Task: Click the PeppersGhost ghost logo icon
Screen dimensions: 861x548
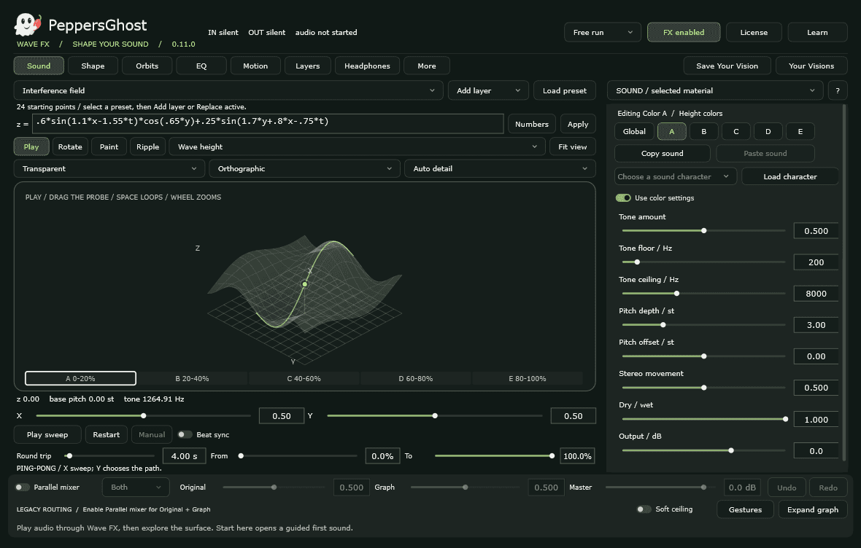Action: pyautogui.click(x=28, y=25)
